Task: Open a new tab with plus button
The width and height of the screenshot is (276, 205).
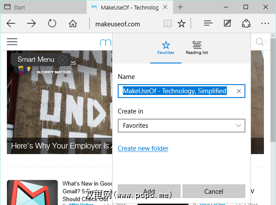Action: tap(180, 7)
